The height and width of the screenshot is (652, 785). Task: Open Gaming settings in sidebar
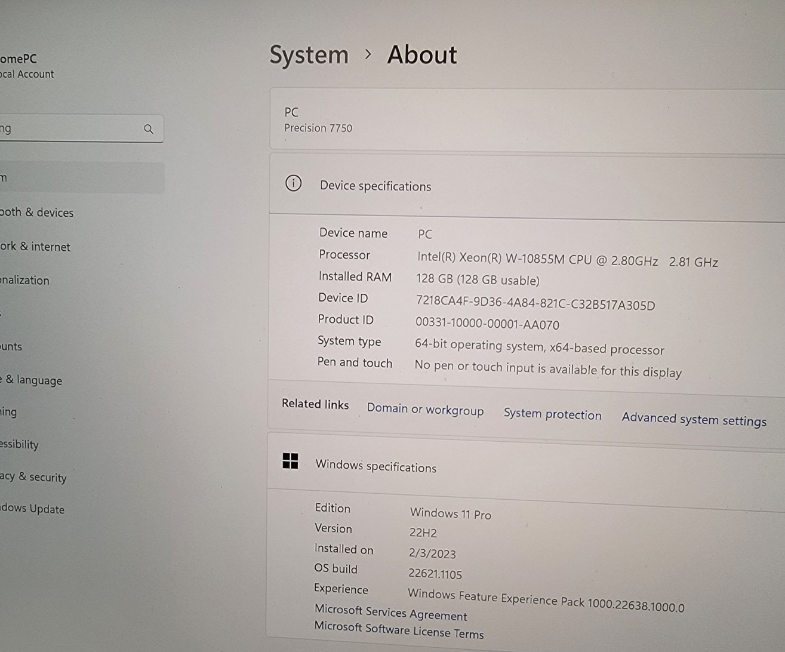click(x=8, y=412)
